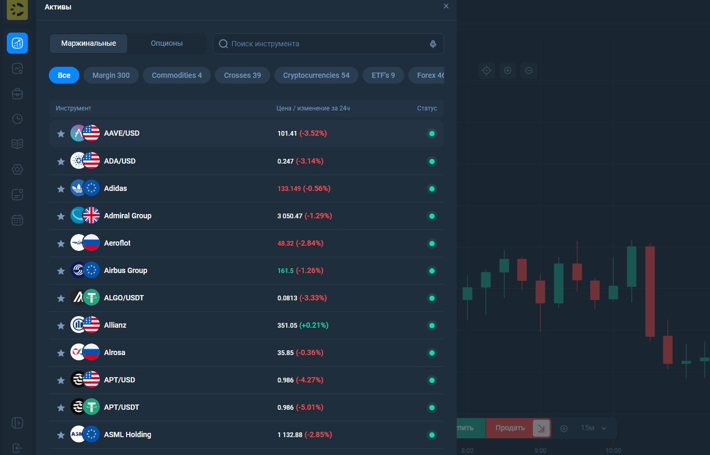Select the Commodities 4 filter chip

tap(177, 75)
